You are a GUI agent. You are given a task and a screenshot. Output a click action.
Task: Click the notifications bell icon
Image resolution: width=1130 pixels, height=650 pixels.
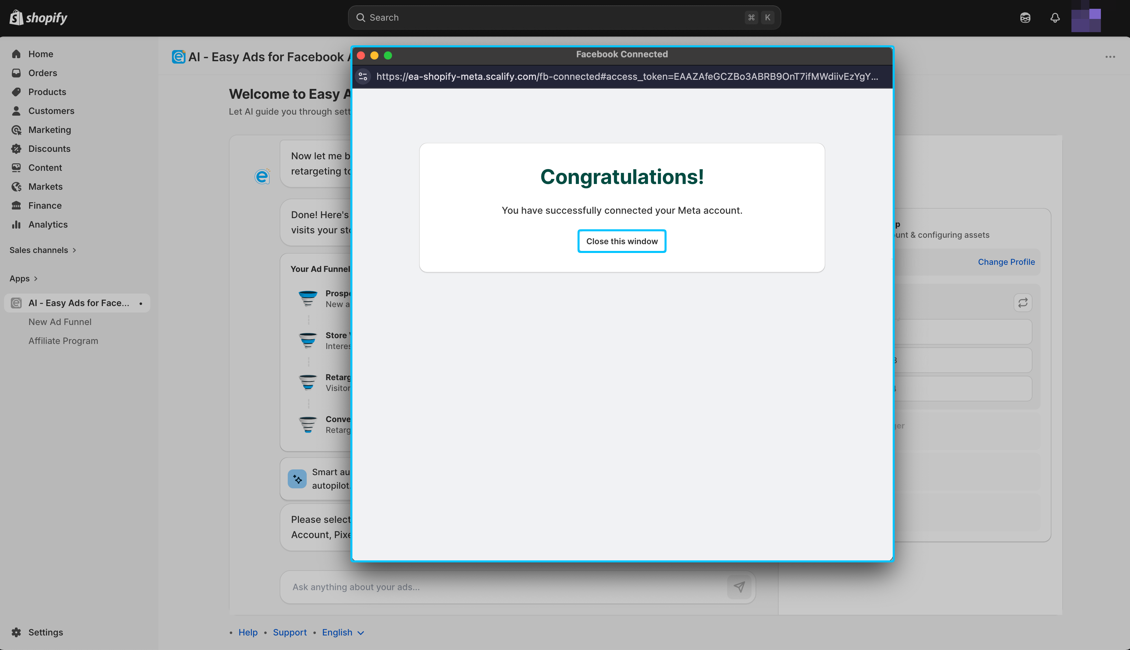click(1055, 18)
